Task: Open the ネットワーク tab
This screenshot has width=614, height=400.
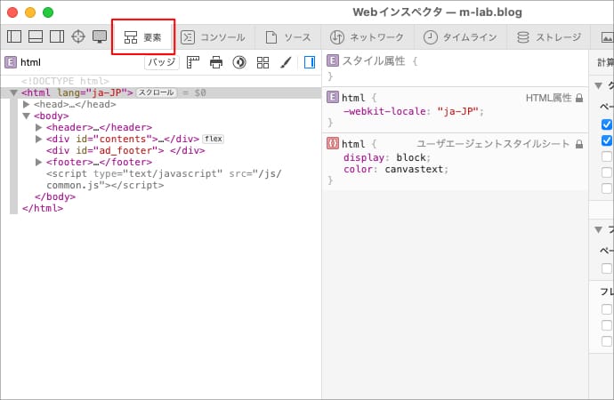Action: 367,37
